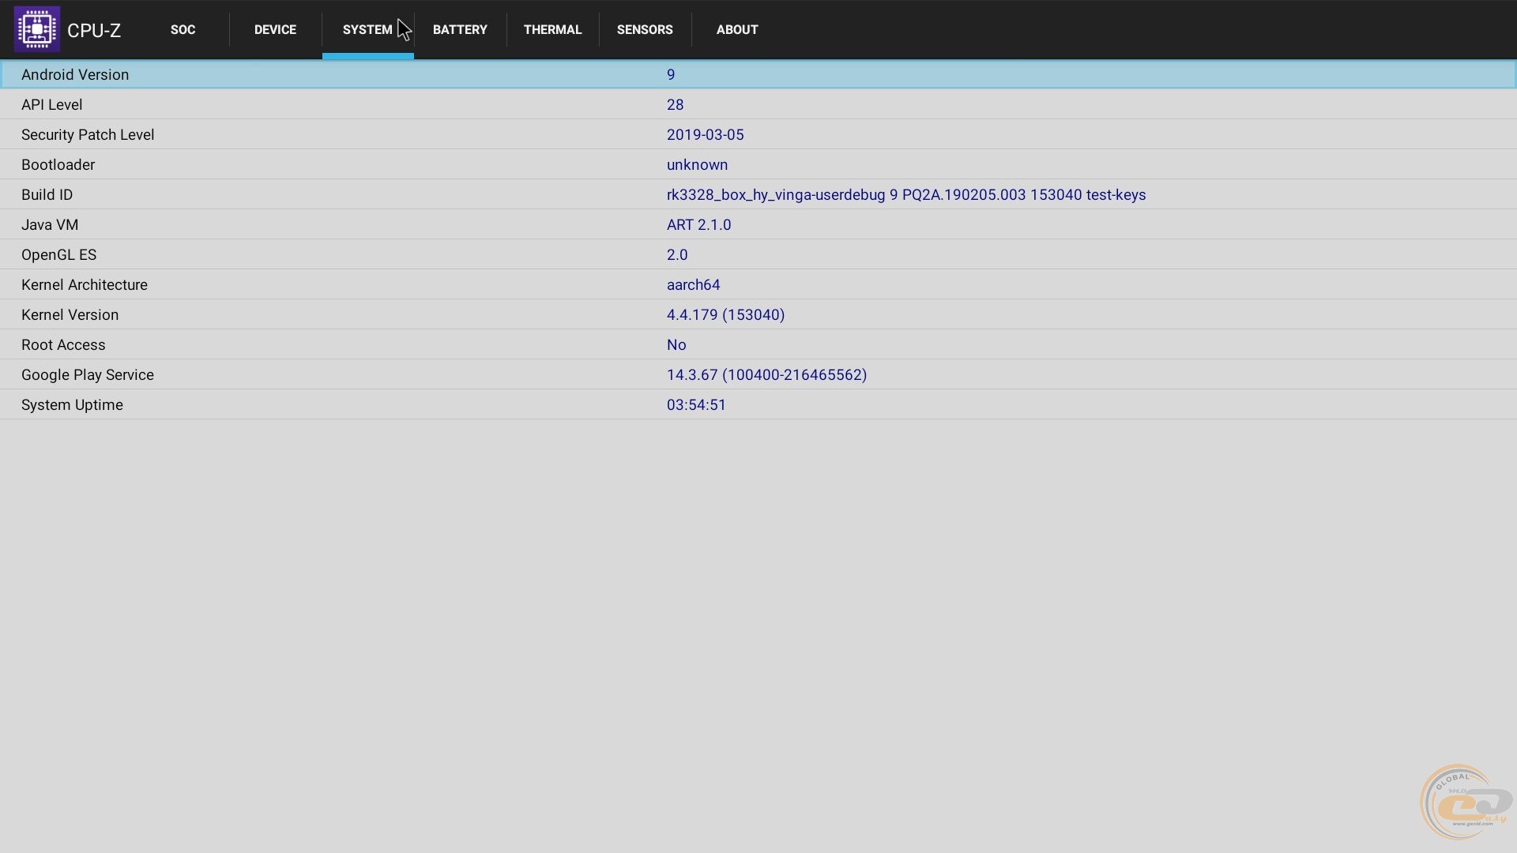Image resolution: width=1517 pixels, height=853 pixels.
Task: Click the Bootloader row
Action: pos(58,164)
